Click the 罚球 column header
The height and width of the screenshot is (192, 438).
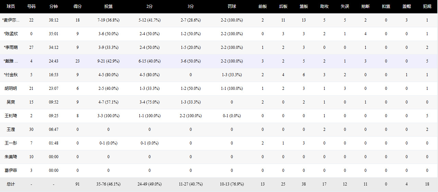pos(232,6)
